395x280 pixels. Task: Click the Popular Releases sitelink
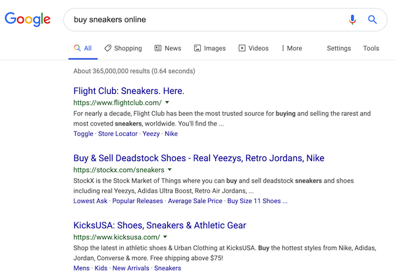(138, 200)
